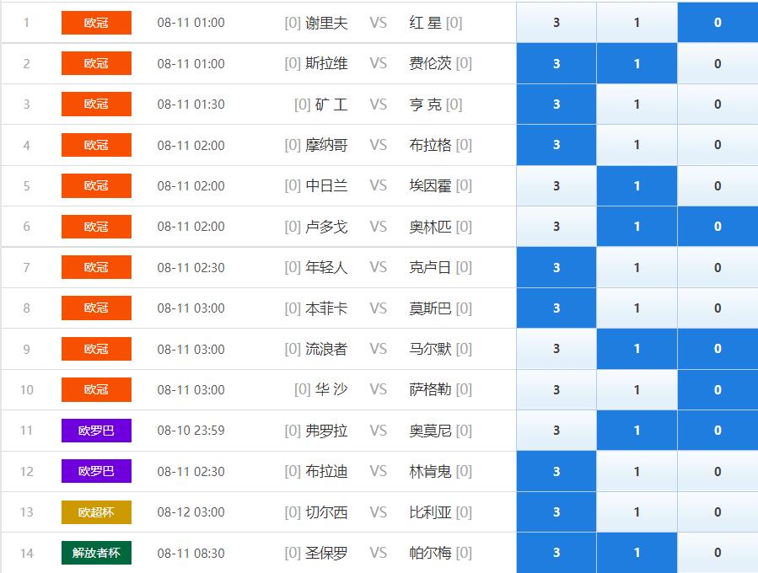Select option 0 for 年轻人 vs 克卢日
The width and height of the screenshot is (758, 573).
pos(718,267)
